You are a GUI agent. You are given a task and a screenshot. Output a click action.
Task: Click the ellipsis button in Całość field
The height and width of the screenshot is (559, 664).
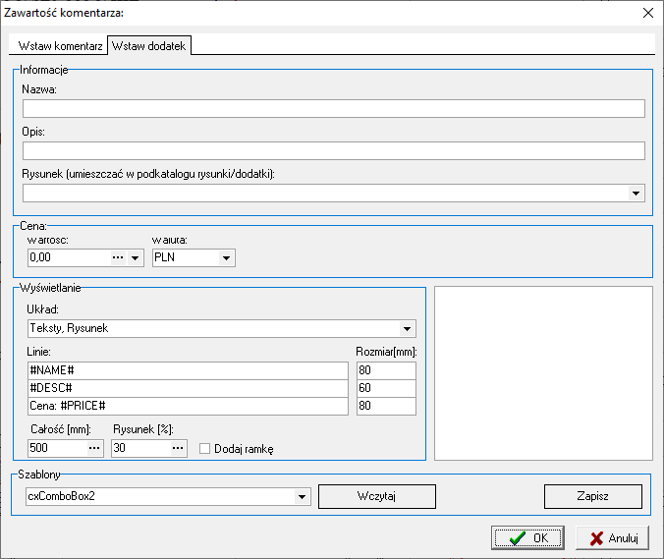(x=94, y=448)
